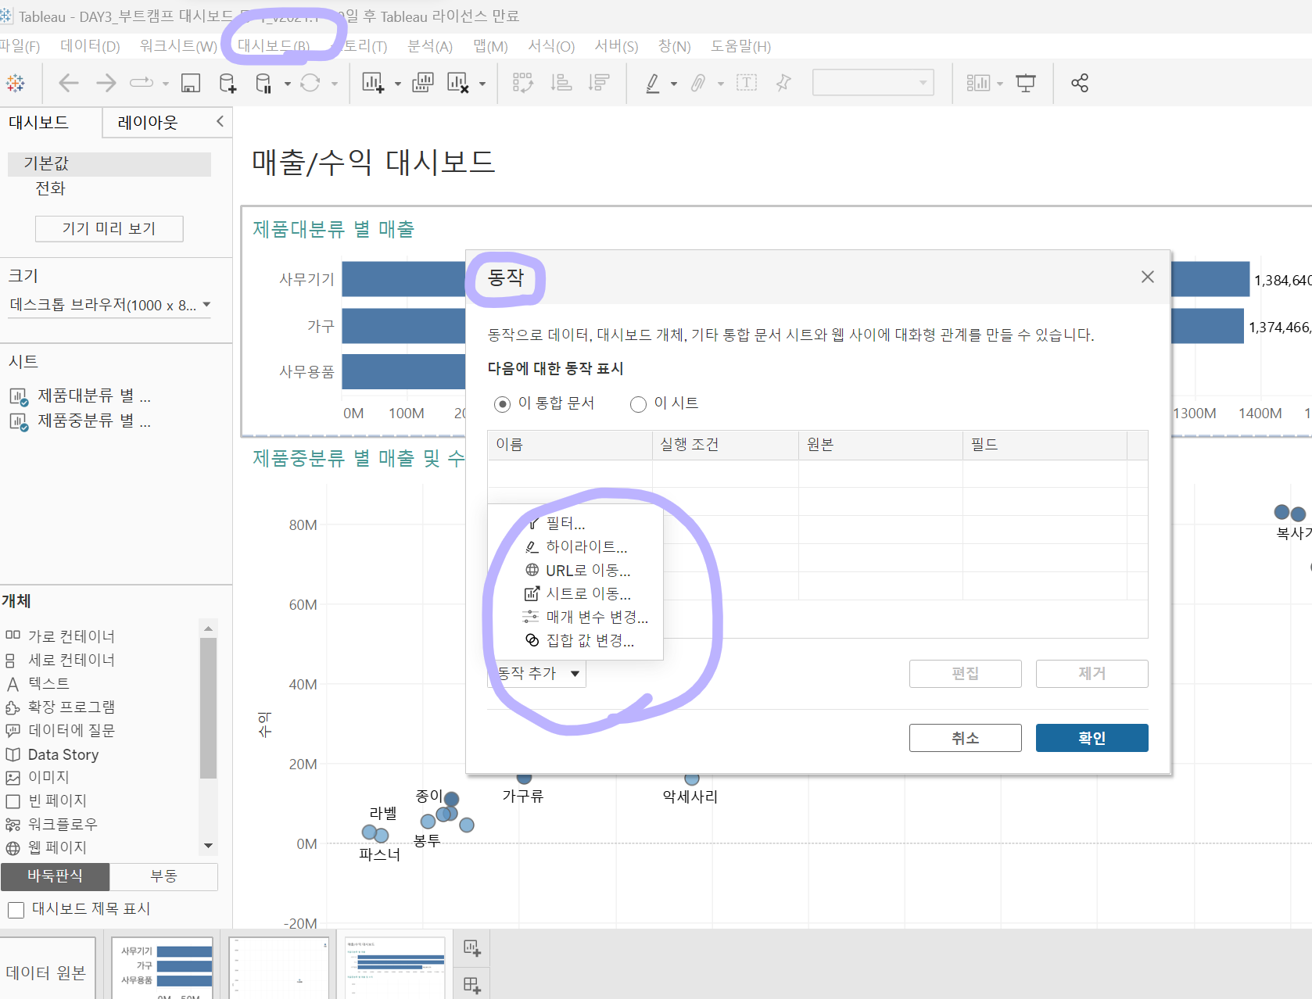Open the bar chart sheet thumbnail tab
1312x999 pixels.
163,969
